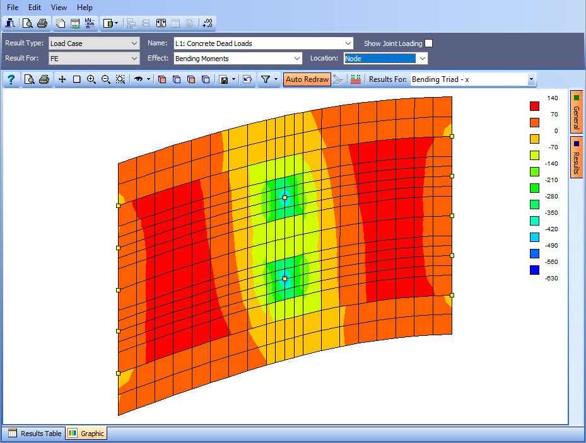Click the exit door icon in the top toolbar
Screen dimensions: 586x443
pyautogui.click(x=10, y=23)
